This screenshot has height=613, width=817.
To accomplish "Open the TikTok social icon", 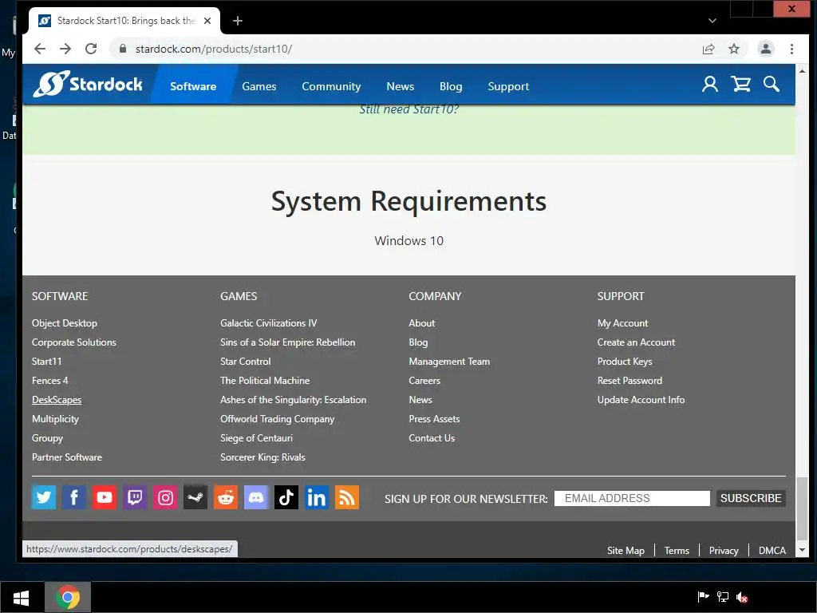I will click(x=286, y=497).
